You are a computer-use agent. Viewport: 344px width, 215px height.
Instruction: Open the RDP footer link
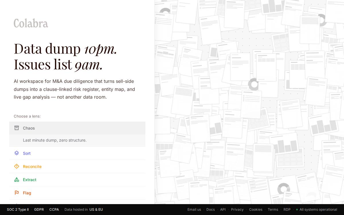point(287,210)
